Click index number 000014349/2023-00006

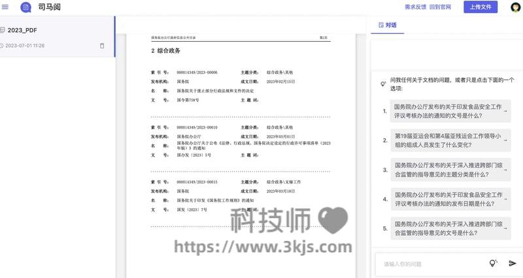(197, 72)
